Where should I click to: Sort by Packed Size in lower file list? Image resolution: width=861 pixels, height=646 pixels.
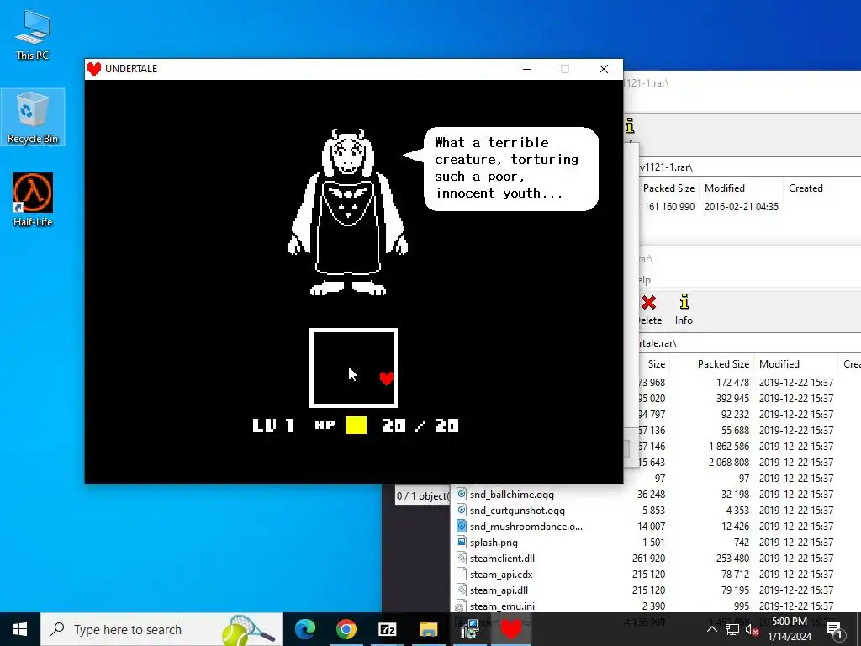(x=723, y=363)
